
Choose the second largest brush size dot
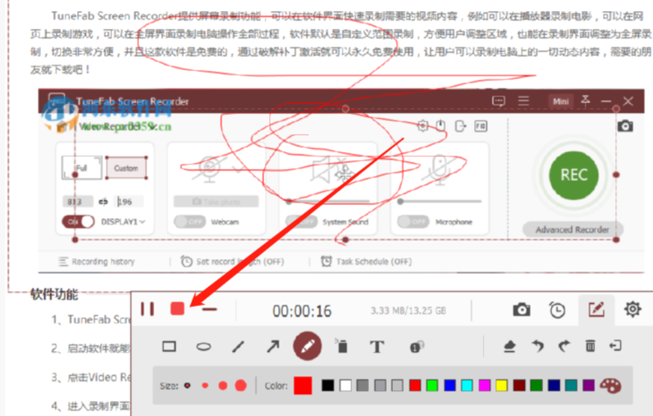coord(223,386)
